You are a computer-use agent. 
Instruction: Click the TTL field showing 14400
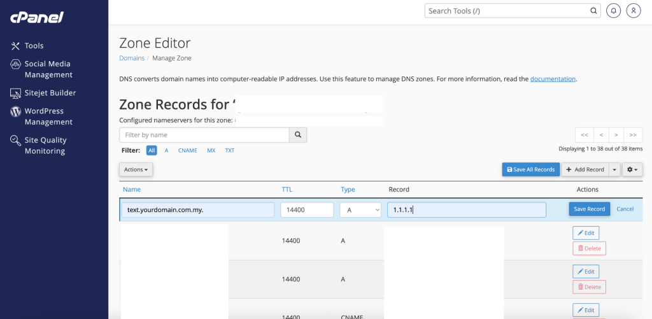pos(307,210)
